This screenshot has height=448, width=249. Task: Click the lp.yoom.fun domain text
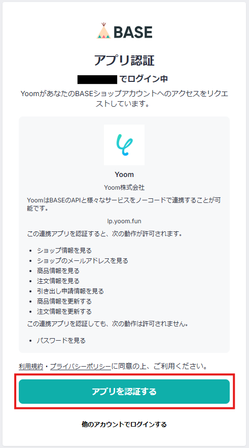pyautogui.click(x=124, y=221)
